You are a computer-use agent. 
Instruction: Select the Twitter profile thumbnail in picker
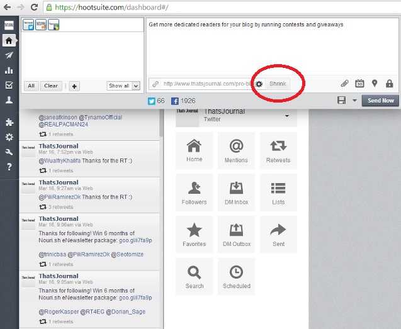[28, 25]
